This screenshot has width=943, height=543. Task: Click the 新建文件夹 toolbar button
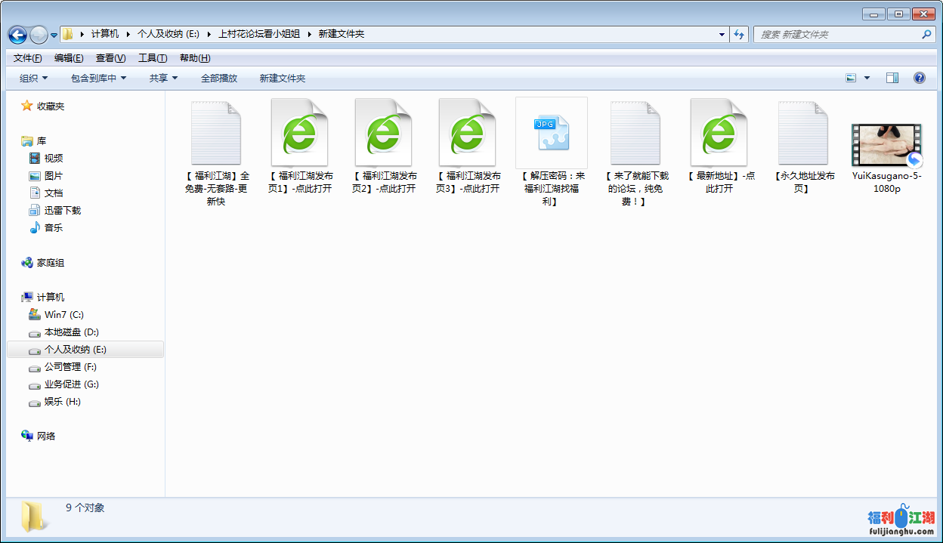pyautogui.click(x=283, y=79)
